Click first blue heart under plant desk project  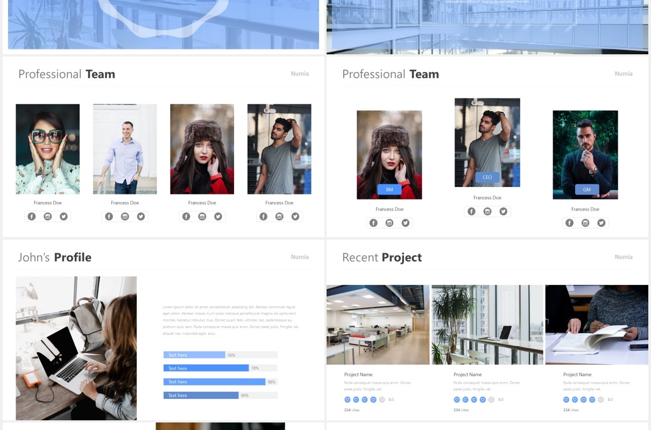pos(457,400)
